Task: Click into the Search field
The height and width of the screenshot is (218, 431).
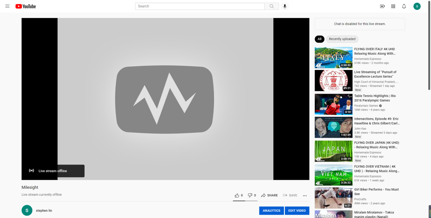Action: [200, 6]
